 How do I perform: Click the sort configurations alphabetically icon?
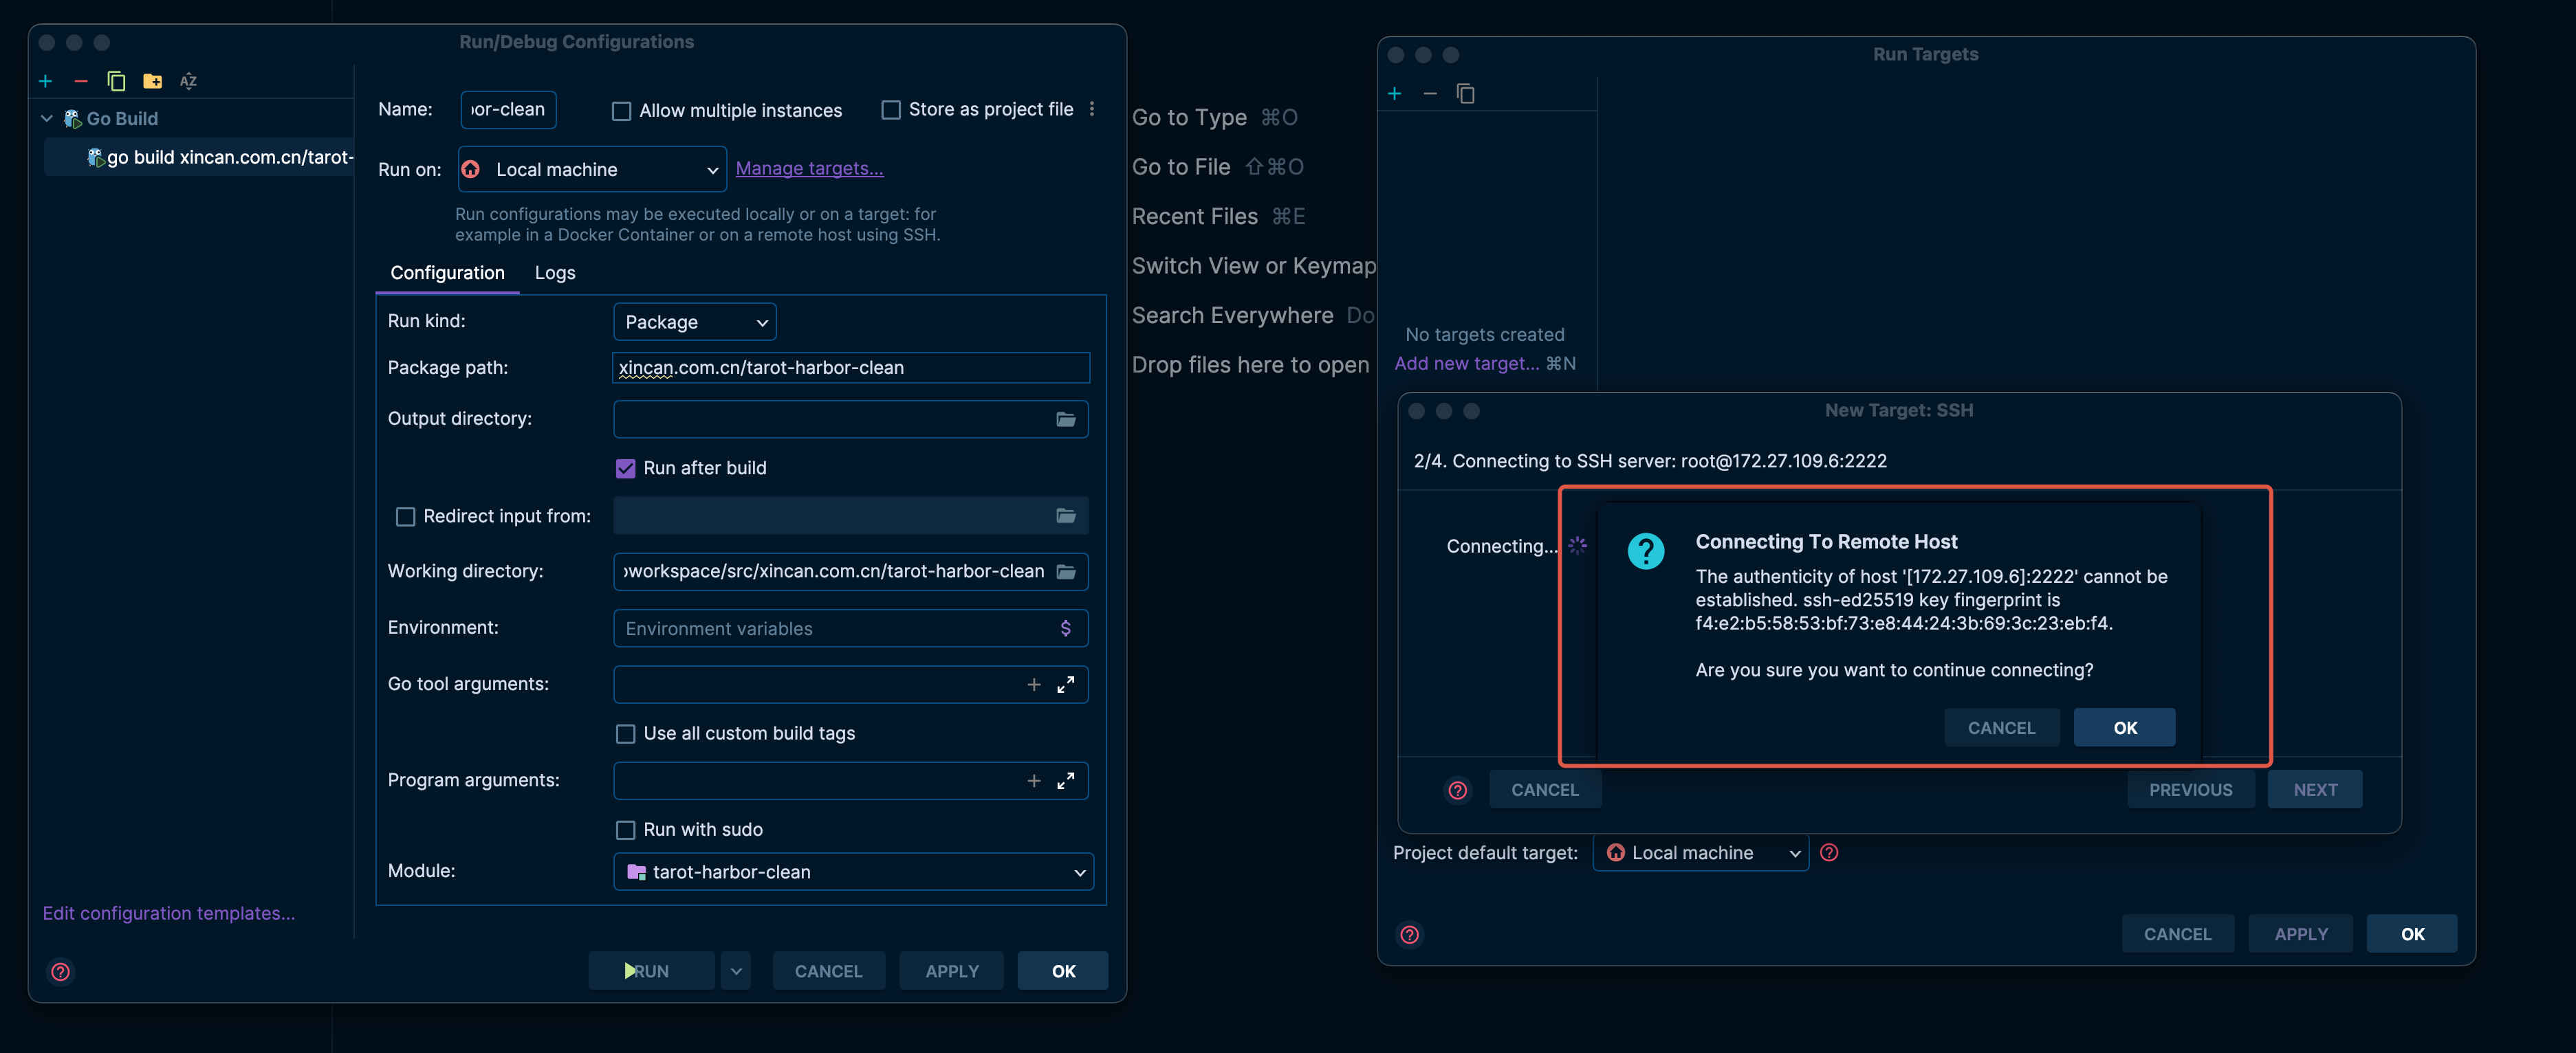pyautogui.click(x=188, y=81)
